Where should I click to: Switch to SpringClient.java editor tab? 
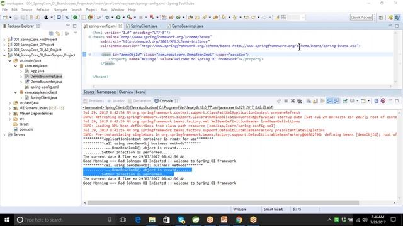point(144,26)
